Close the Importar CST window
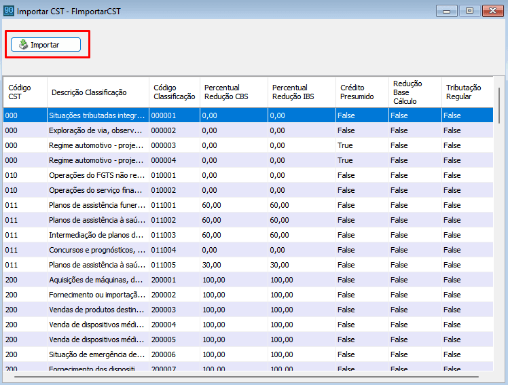The image size is (508, 385). (x=492, y=11)
